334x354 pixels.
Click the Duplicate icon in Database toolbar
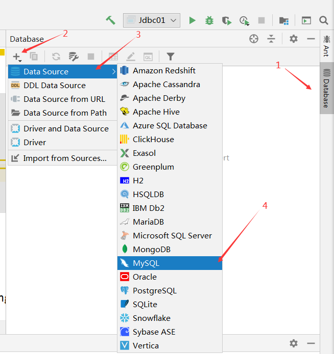pyautogui.click(x=34, y=56)
